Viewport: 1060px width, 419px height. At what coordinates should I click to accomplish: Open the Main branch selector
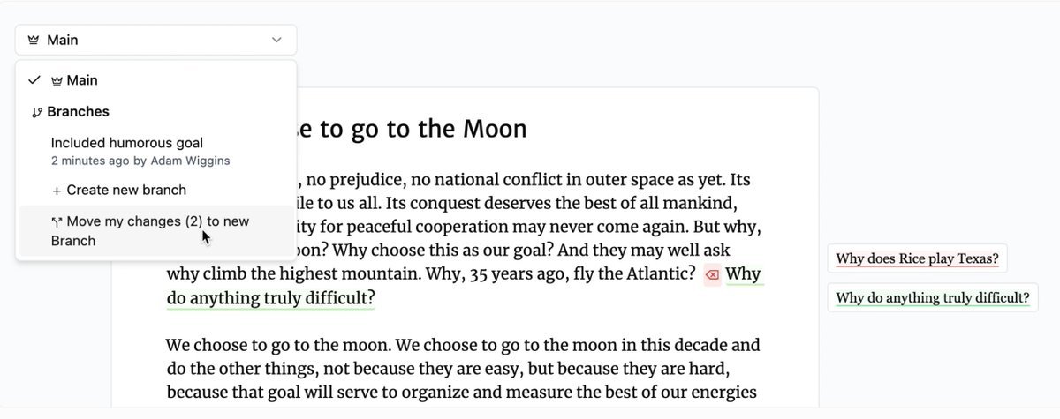[x=155, y=40]
